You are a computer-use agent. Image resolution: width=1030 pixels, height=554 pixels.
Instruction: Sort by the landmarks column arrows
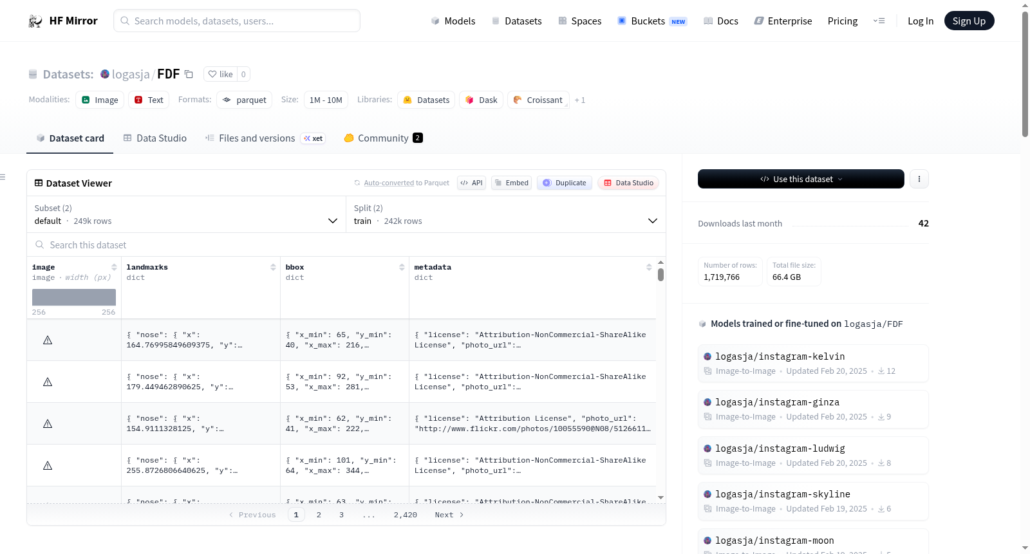pyautogui.click(x=273, y=267)
